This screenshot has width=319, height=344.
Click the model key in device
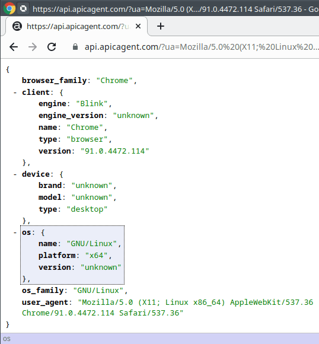click(50, 198)
